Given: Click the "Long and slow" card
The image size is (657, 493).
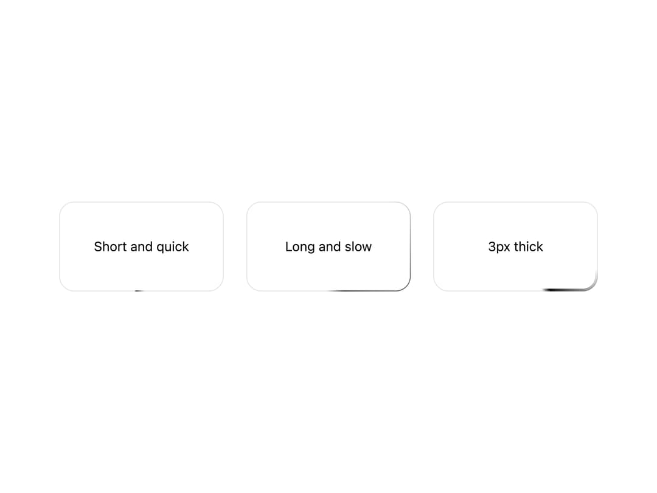Looking at the screenshot, I should (x=328, y=246).
